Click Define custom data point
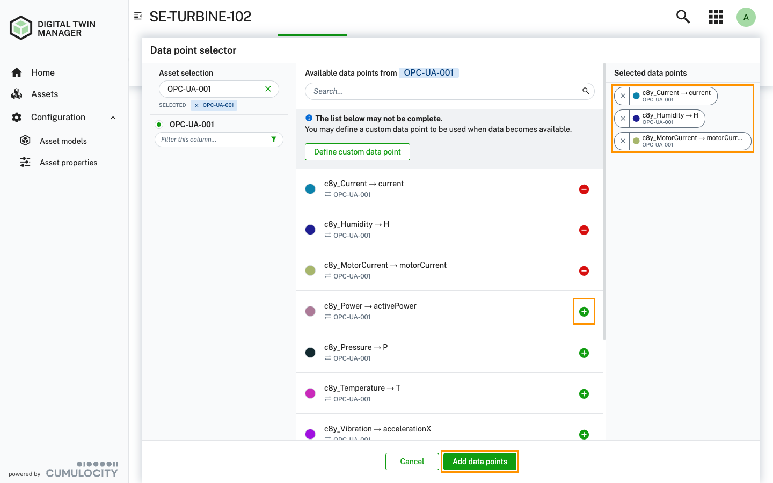The height and width of the screenshot is (483, 773). pyautogui.click(x=357, y=152)
